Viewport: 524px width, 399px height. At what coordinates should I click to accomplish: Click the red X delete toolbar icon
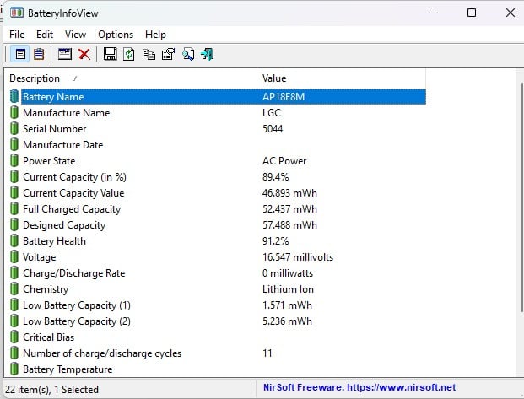[x=84, y=54]
